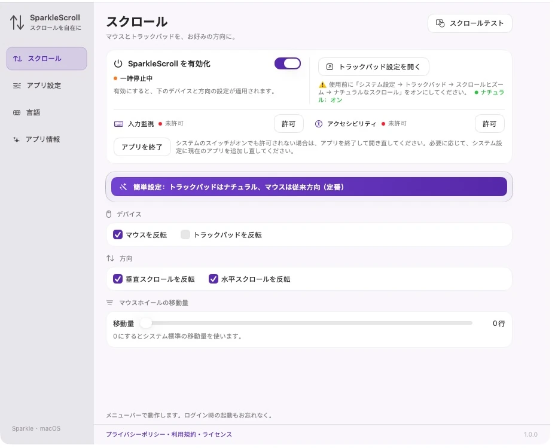The image size is (555, 448).
Task: Click the メニューバーで動作します note
Action: coord(190,416)
